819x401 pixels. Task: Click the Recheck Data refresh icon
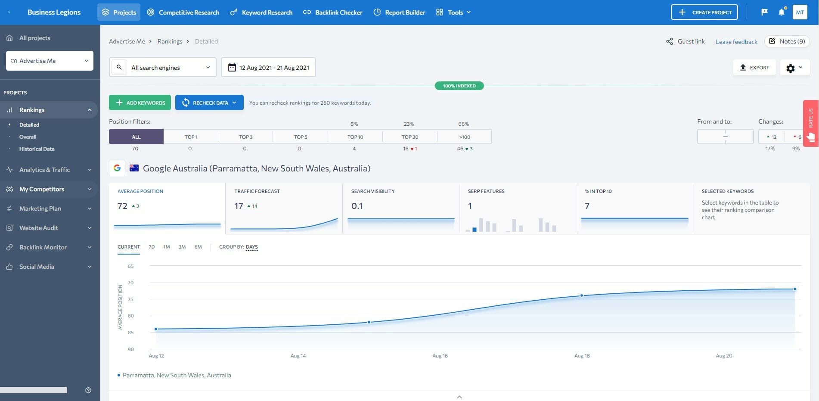tap(186, 103)
